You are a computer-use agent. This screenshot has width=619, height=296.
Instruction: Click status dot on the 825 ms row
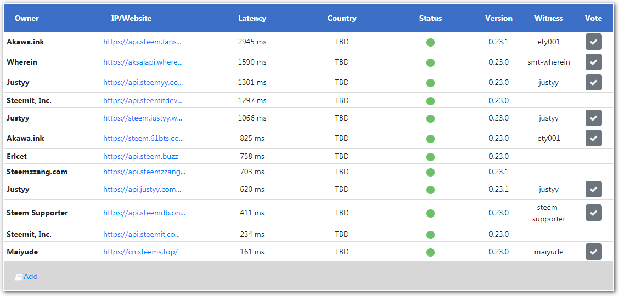pyautogui.click(x=430, y=139)
